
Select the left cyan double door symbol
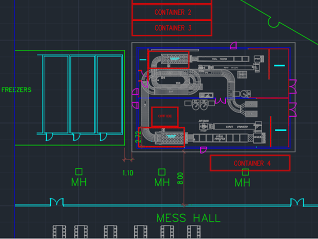tap(57, 203)
